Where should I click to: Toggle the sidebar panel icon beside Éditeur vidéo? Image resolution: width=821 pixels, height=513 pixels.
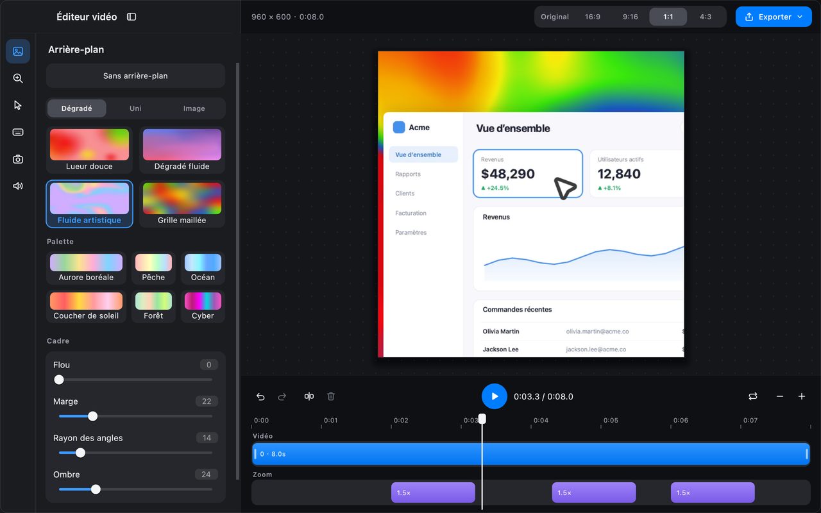click(131, 17)
